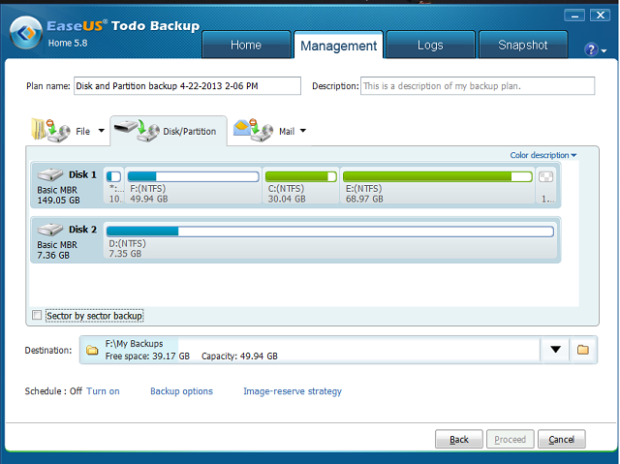620x464 pixels.
Task: Open the Destination path dropdown arrow
Action: click(556, 350)
